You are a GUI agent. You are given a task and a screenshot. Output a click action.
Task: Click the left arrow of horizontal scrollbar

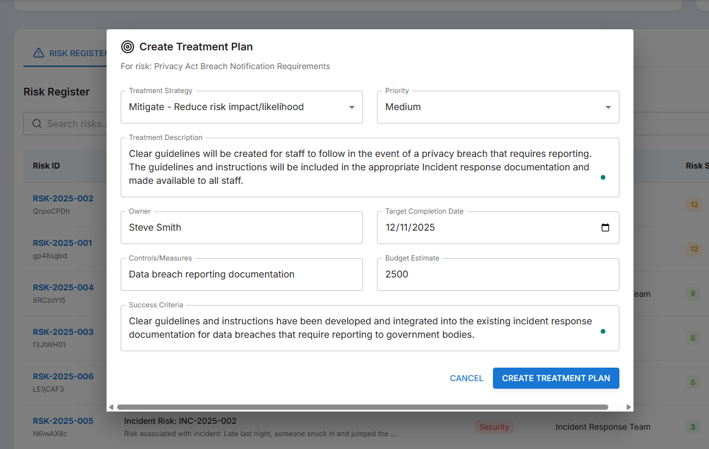111,407
